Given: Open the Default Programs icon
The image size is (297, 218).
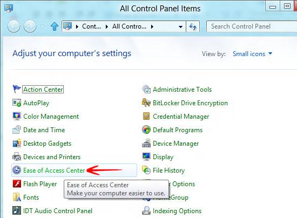Looking at the screenshot, I should pyautogui.click(x=146, y=130).
